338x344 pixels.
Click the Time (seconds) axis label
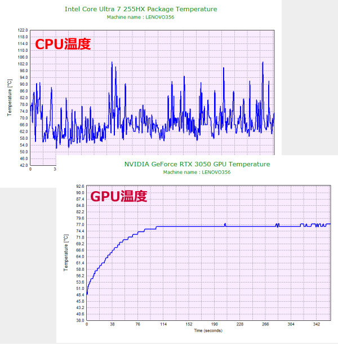(x=208, y=330)
